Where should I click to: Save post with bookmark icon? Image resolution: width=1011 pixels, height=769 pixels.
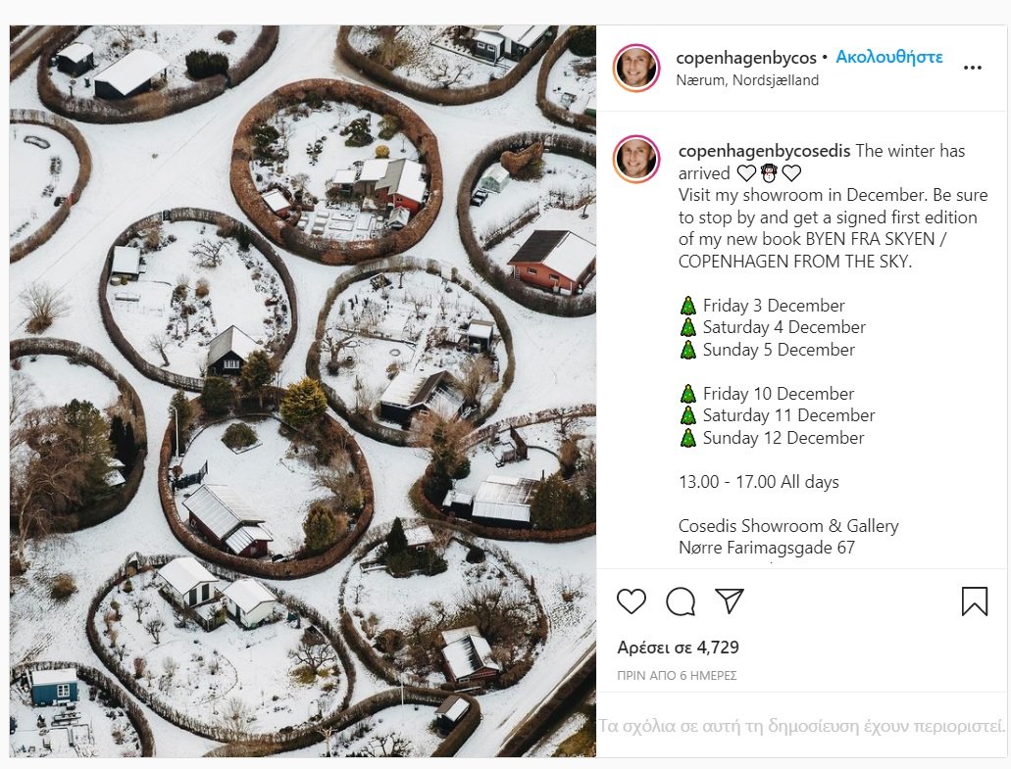point(975,601)
